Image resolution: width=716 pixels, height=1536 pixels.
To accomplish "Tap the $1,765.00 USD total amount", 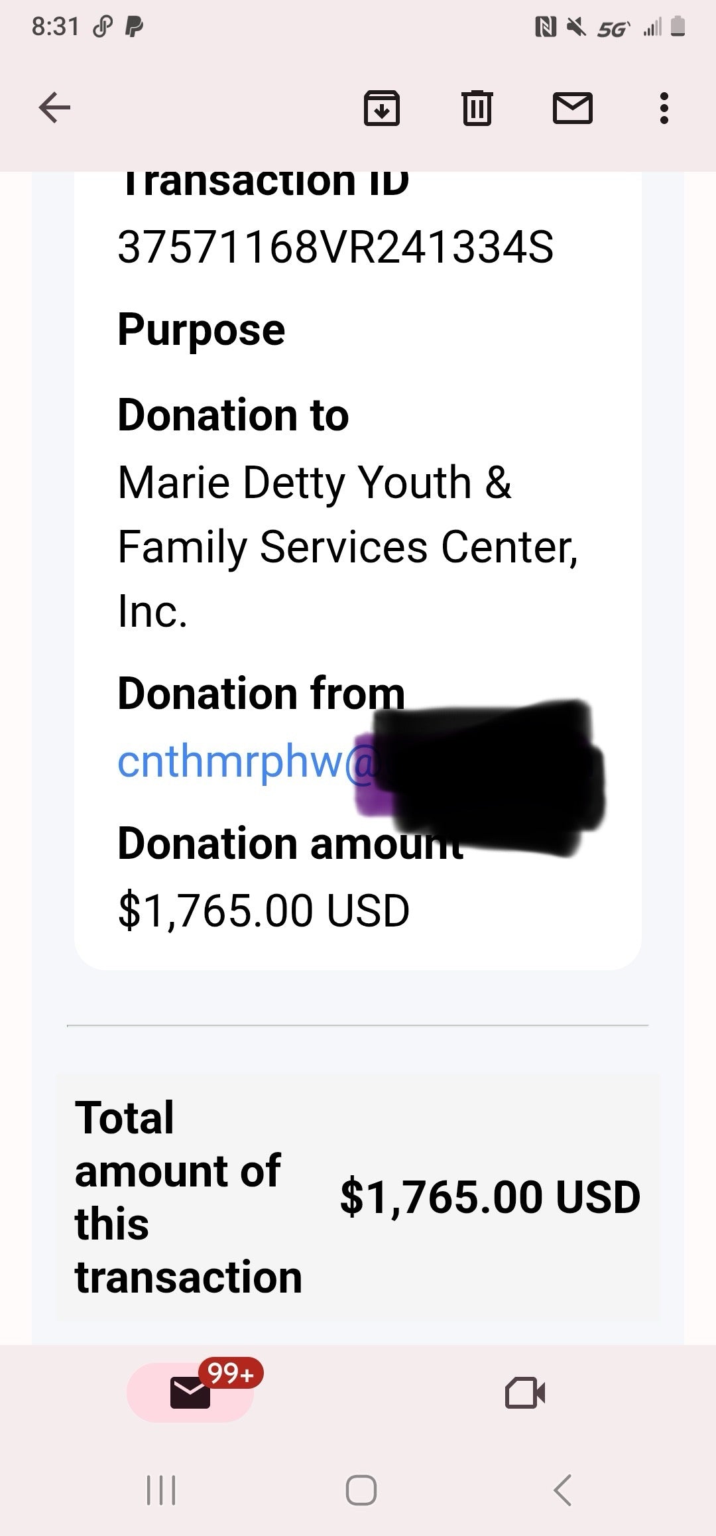I will [x=490, y=1197].
